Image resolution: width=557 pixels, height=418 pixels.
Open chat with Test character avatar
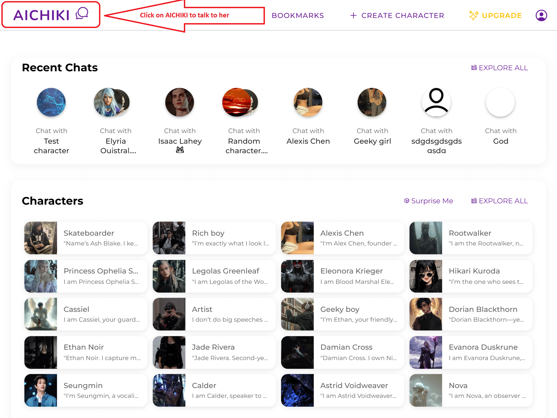click(51, 102)
